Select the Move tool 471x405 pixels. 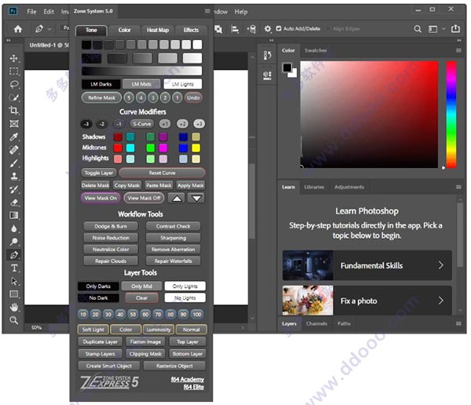point(14,58)
